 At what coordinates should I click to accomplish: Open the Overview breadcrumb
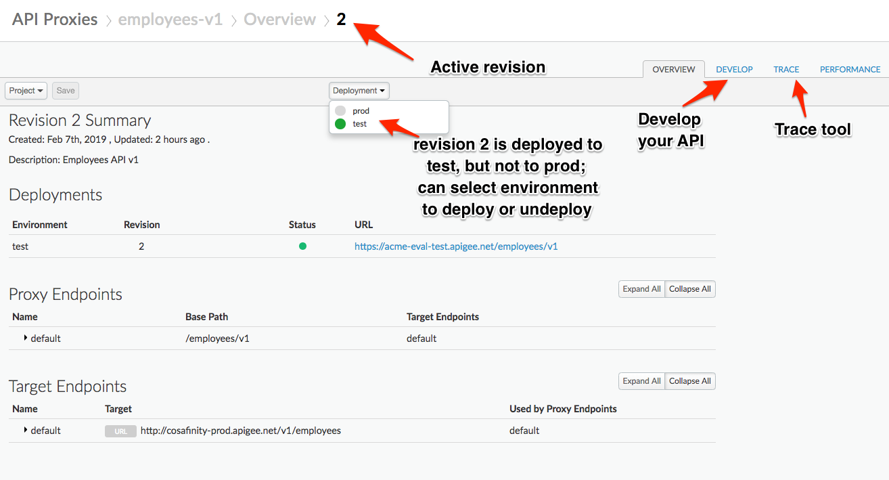279,20
